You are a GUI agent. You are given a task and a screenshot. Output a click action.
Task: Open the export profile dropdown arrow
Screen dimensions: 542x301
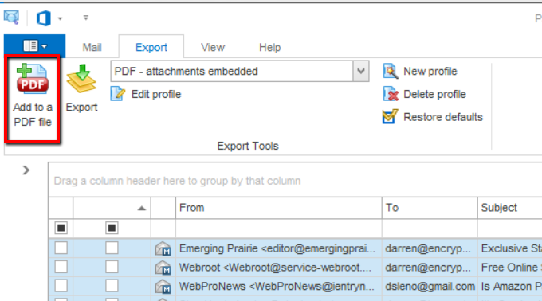pyautogui.click(x=361, y=71)
